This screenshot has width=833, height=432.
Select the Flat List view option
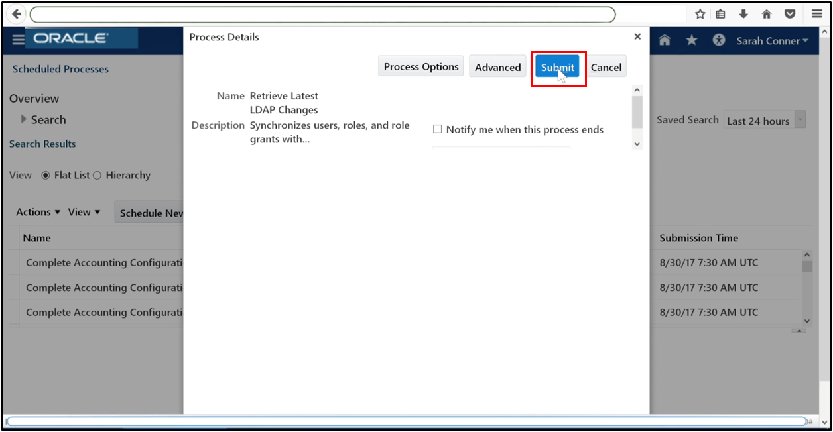click(45, 174)
